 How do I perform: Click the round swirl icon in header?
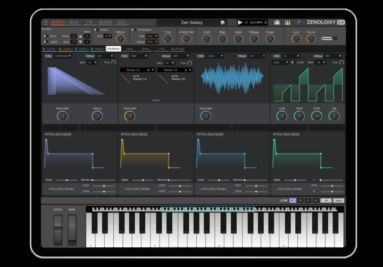(277, 22)
